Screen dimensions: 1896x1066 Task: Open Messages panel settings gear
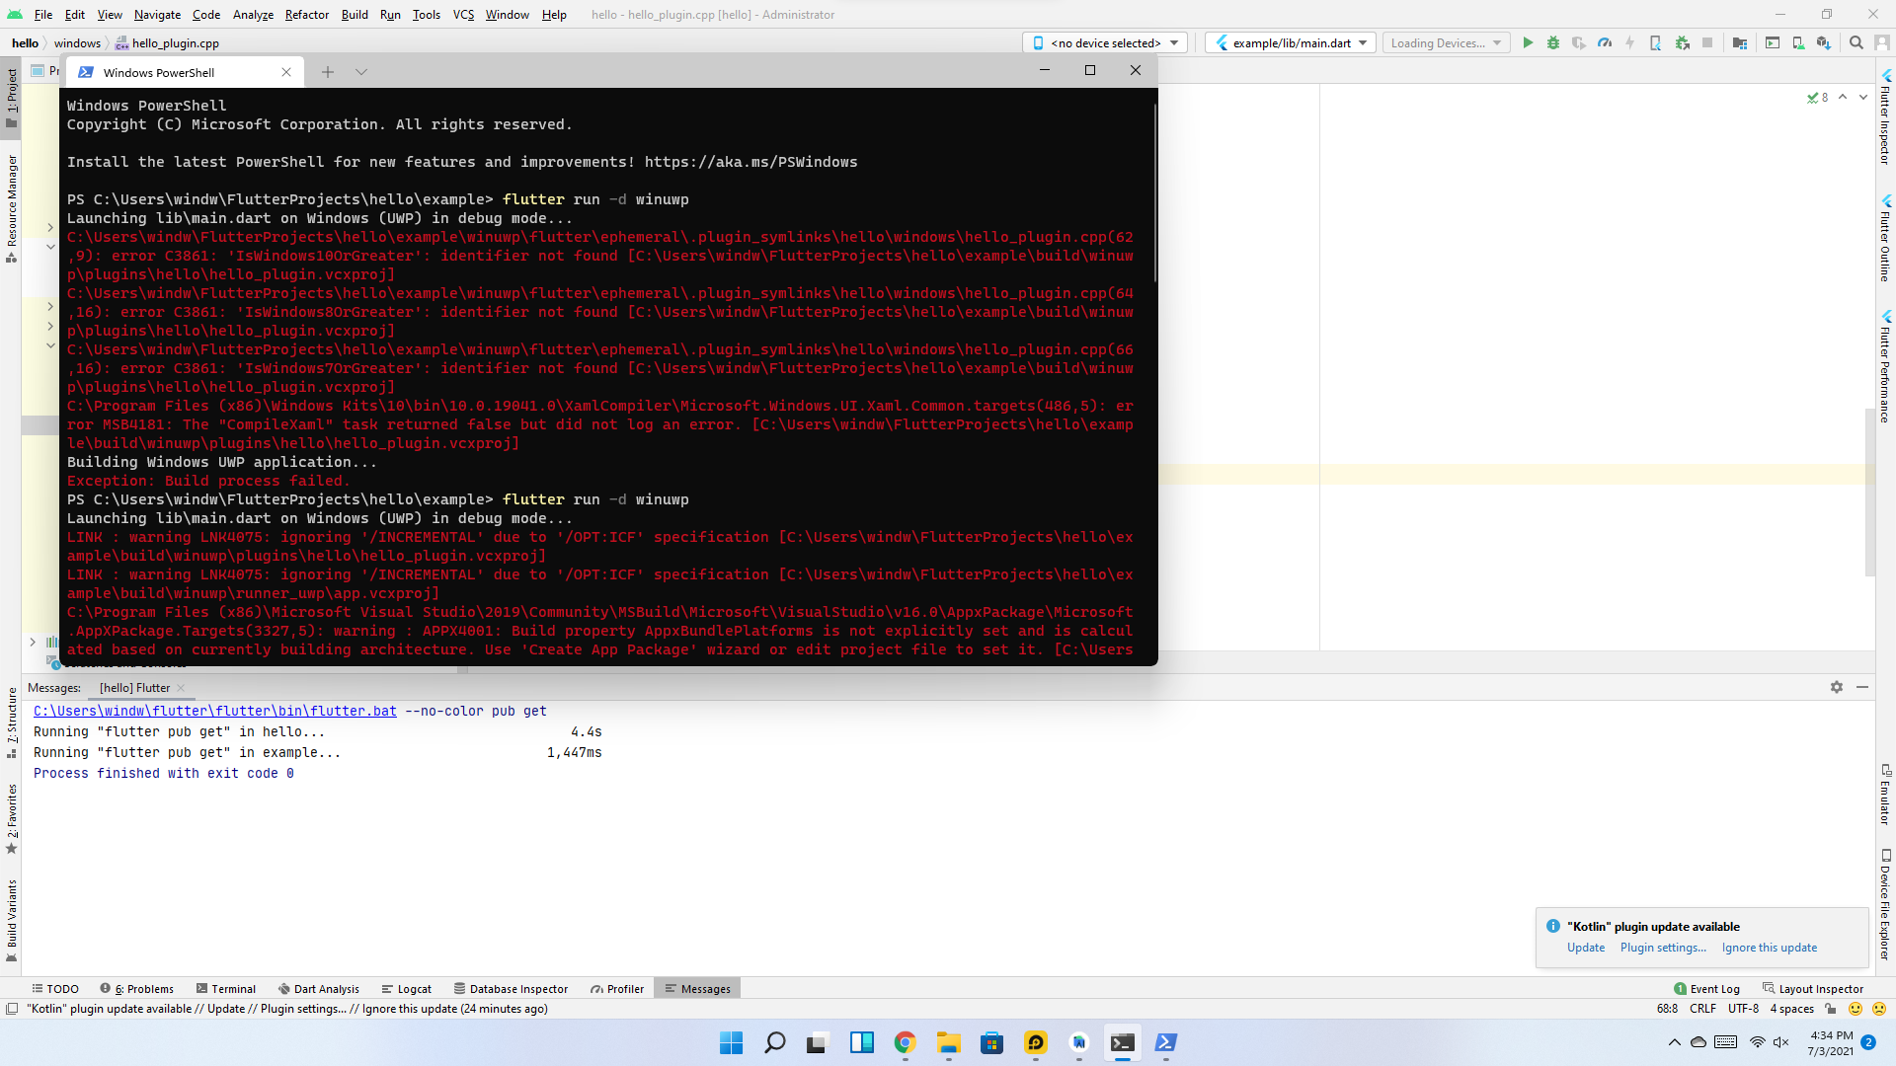1837,687
